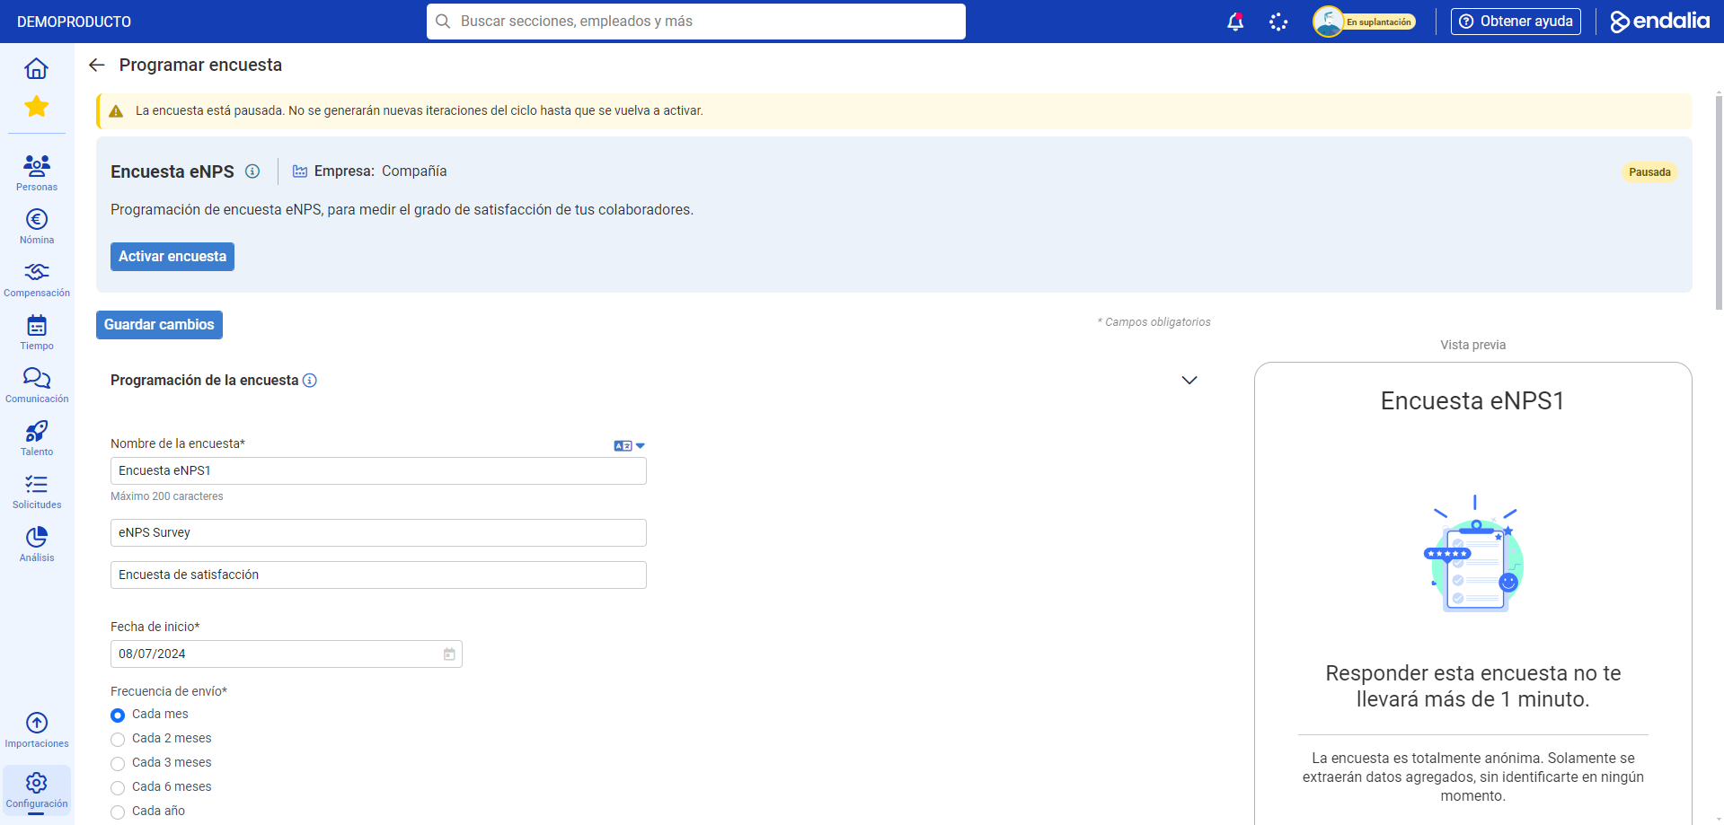Open the user avatar En suplantación
Viewport: 1724px width, 825px height.
point(1364,22)
